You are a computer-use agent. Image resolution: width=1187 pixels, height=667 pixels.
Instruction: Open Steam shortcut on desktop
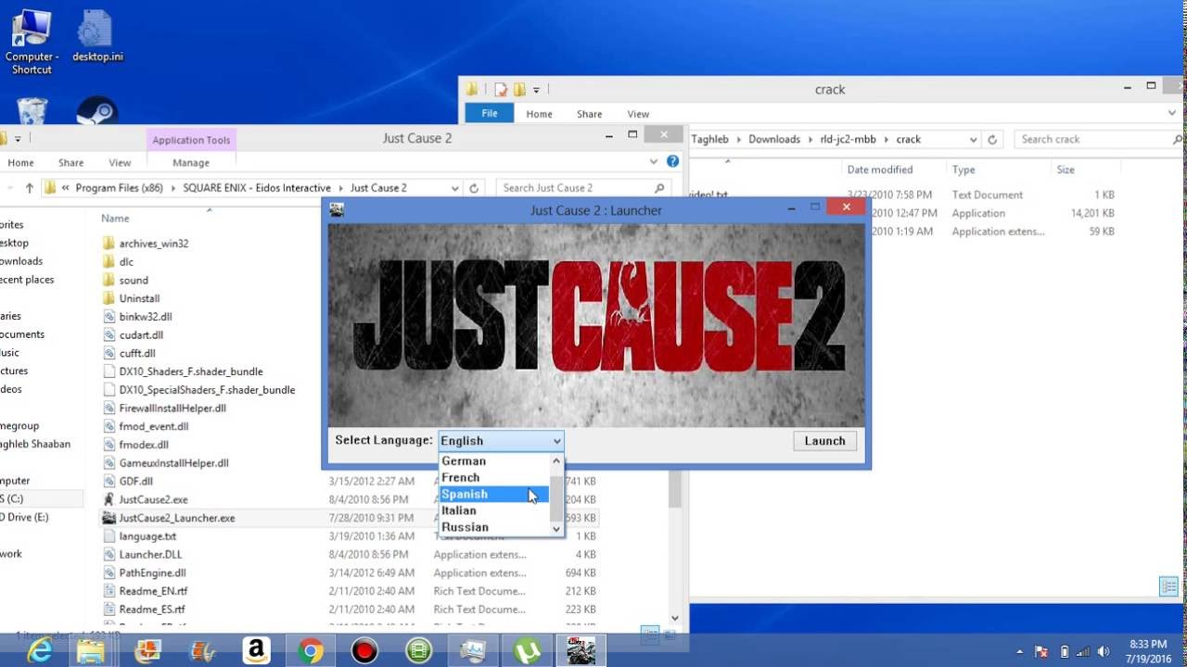(x=96, y=112)
